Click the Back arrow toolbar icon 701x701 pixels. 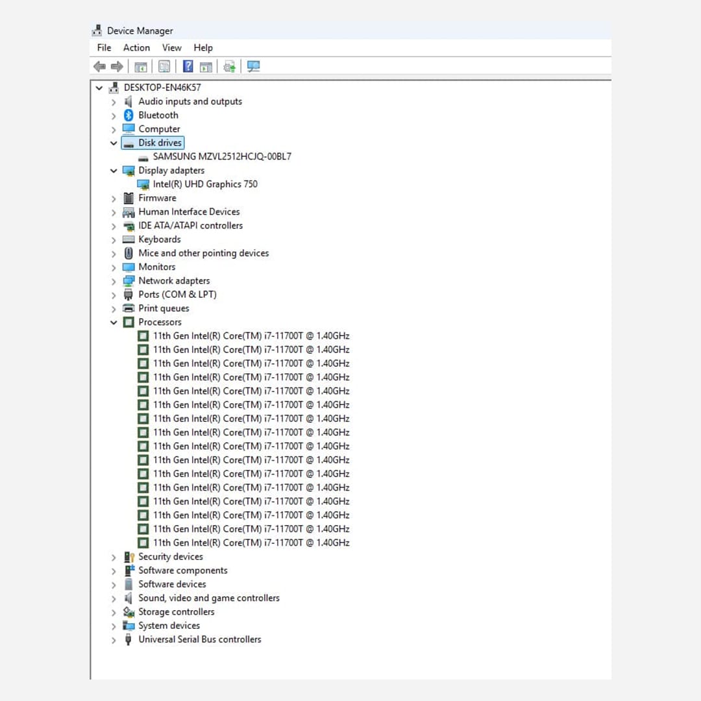tap(99, 66)
